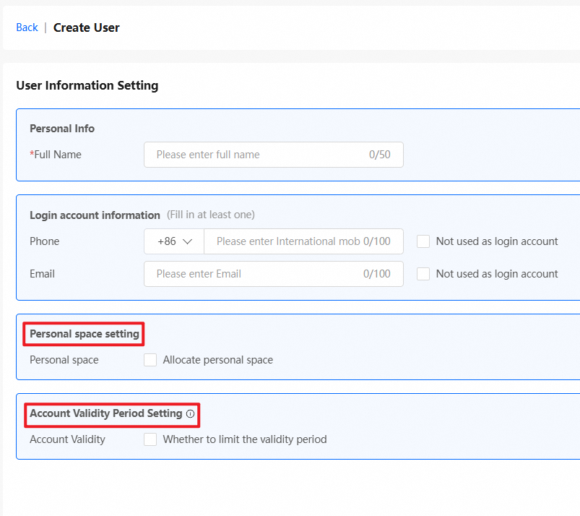Click the Phone number input field
Image resolution: width=580 pixels, height=516 pixels.
(289, 241)
